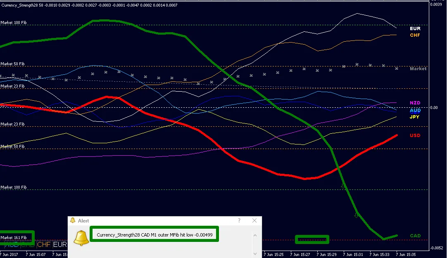Select the orange CHF line label on the right
Image resolution: width=447 pixels, height=258 pixels.
coord(415,36)
